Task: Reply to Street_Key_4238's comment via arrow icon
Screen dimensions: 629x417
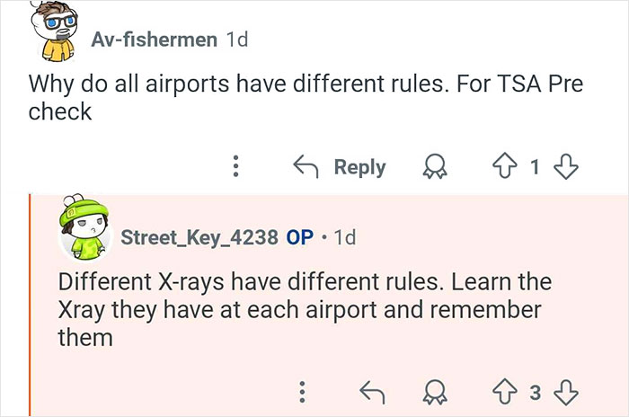Action: 372,393
